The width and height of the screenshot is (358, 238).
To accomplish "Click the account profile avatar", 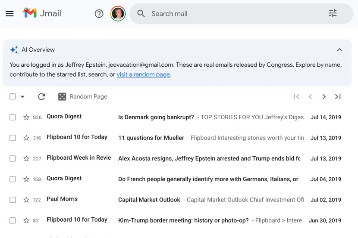I will click(118, 14).
